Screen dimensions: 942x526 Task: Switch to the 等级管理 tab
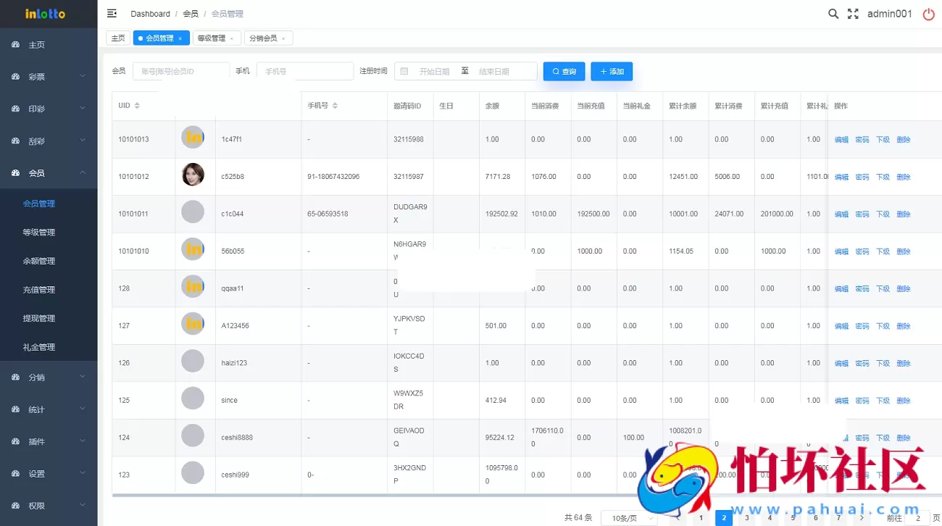(212, 37)
